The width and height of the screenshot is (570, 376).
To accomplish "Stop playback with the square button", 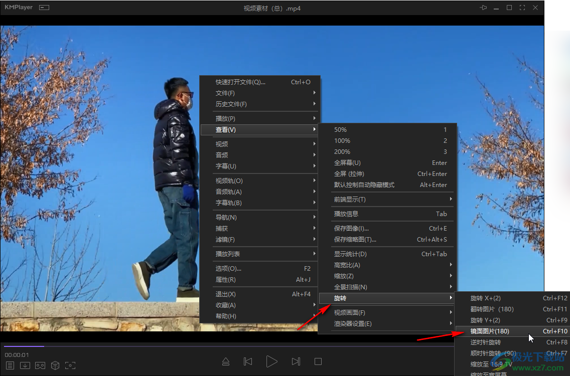I will tap(318, 361).
